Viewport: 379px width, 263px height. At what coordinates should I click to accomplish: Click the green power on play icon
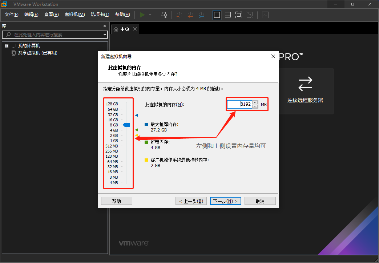tap(142, 15)
